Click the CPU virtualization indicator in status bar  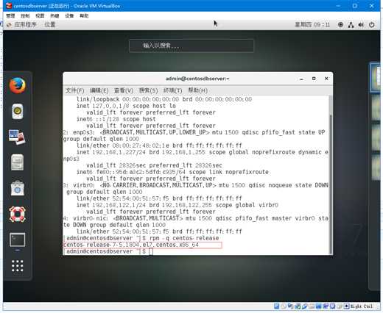click(x=333, y=306)
